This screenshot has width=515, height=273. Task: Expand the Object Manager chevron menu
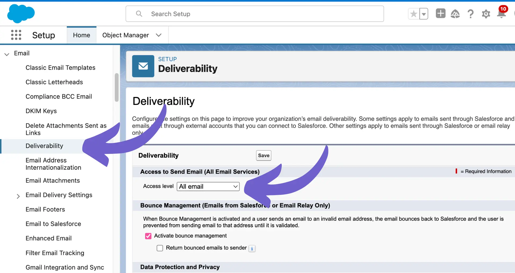point(159,35)
